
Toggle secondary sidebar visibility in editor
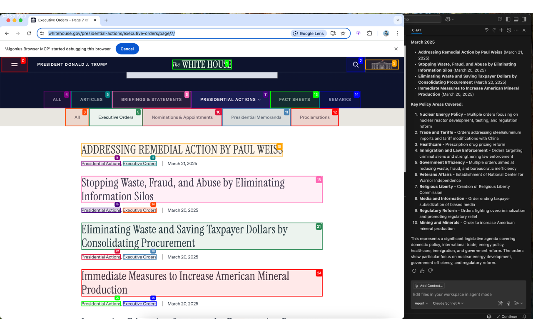(x=524, y=19)
